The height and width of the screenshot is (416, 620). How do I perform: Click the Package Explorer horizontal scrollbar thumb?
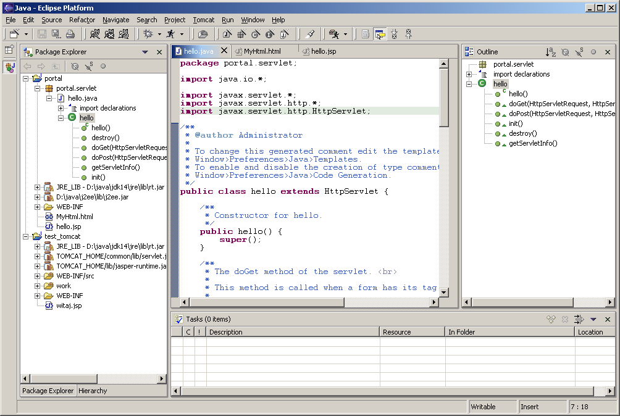click(x=63, y=378)
